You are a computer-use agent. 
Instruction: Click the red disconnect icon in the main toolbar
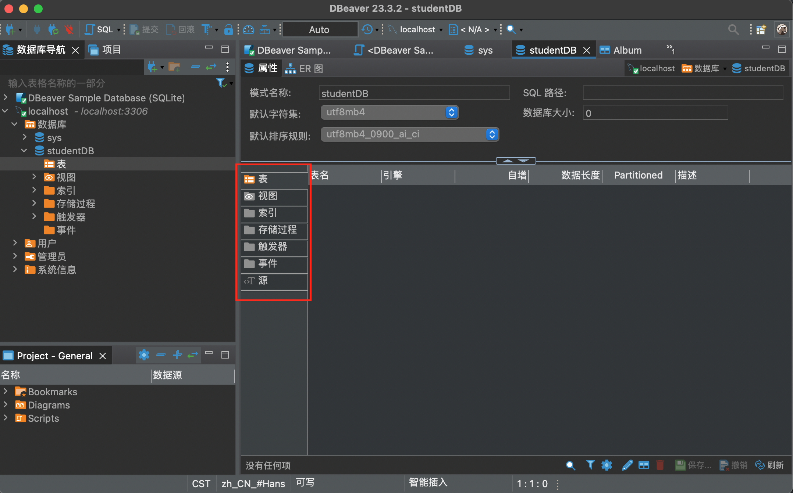coord(69,29)
